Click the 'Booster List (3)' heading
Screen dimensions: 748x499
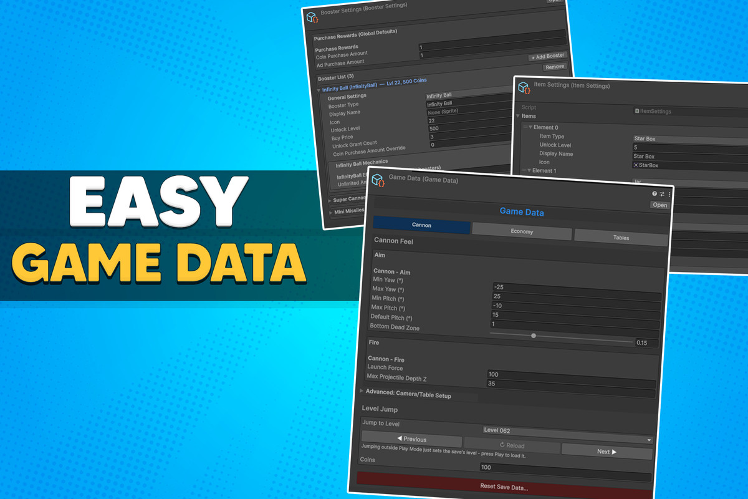pos(336,79)
